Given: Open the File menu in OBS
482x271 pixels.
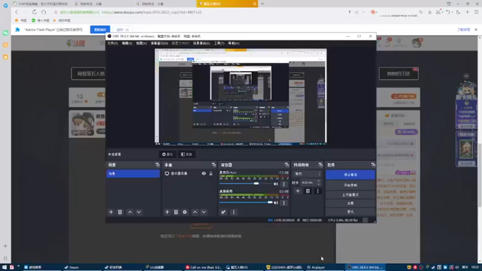Looking at the screenshot, I should click(113, 43).
